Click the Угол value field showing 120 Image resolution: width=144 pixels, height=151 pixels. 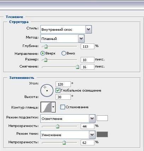pyautogui.click(x=63, y=84)
